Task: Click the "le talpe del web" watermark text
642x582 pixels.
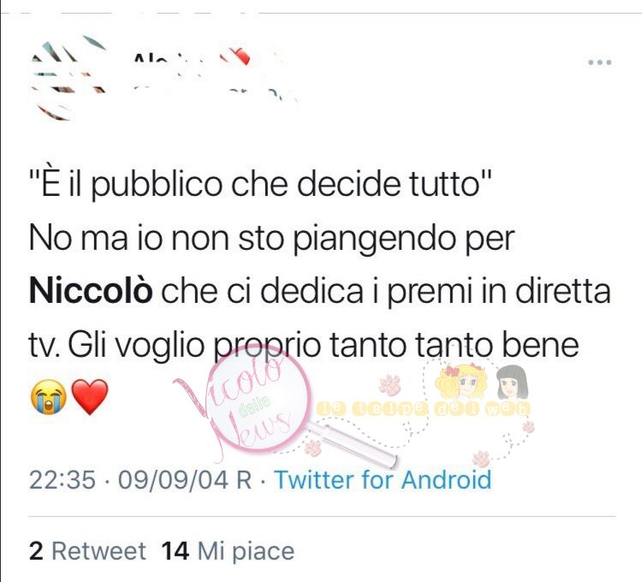Action: pos(424,408)
